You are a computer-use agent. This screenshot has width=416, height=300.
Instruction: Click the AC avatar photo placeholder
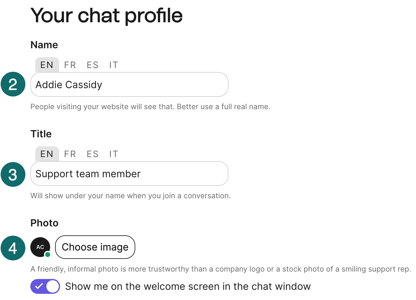point(40,247)
